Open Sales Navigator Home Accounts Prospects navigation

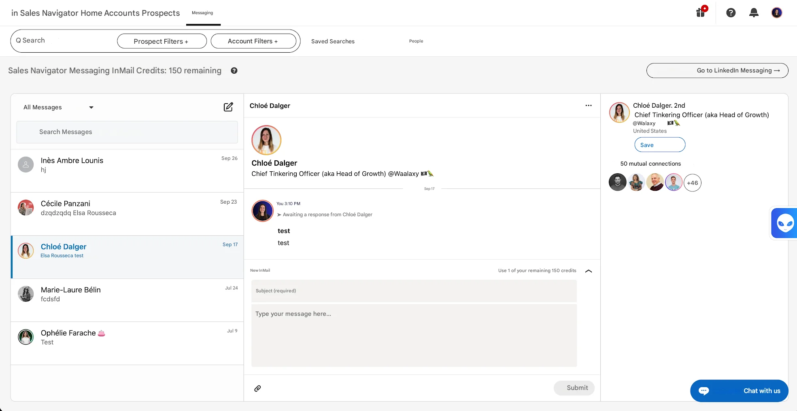click(x=96, y=13)
